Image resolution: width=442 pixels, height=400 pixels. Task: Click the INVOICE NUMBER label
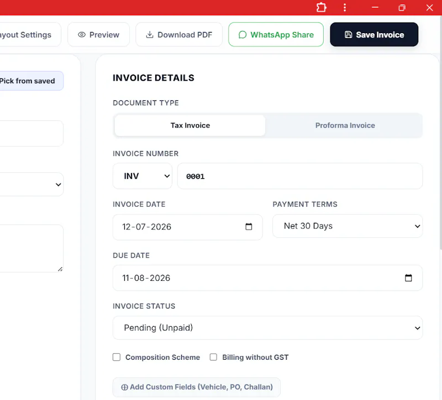[145, 153]
